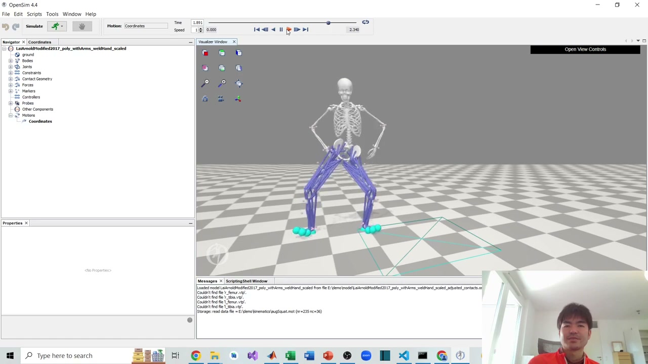Open the File menu
This screenshot has width=648, height=364.
click(x=6, y=14)
